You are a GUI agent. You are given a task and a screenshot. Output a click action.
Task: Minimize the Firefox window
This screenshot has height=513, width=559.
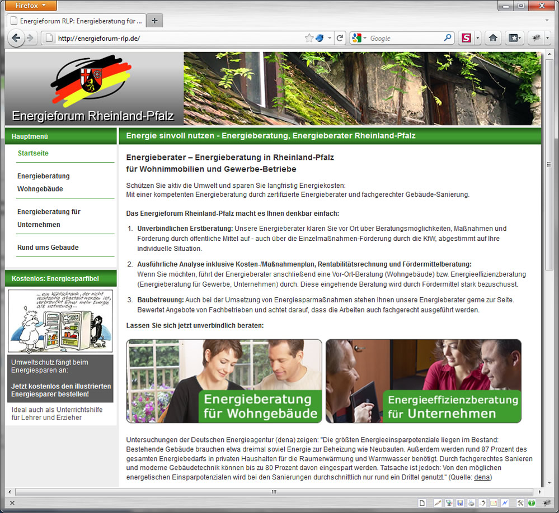(x=506, y=6)
